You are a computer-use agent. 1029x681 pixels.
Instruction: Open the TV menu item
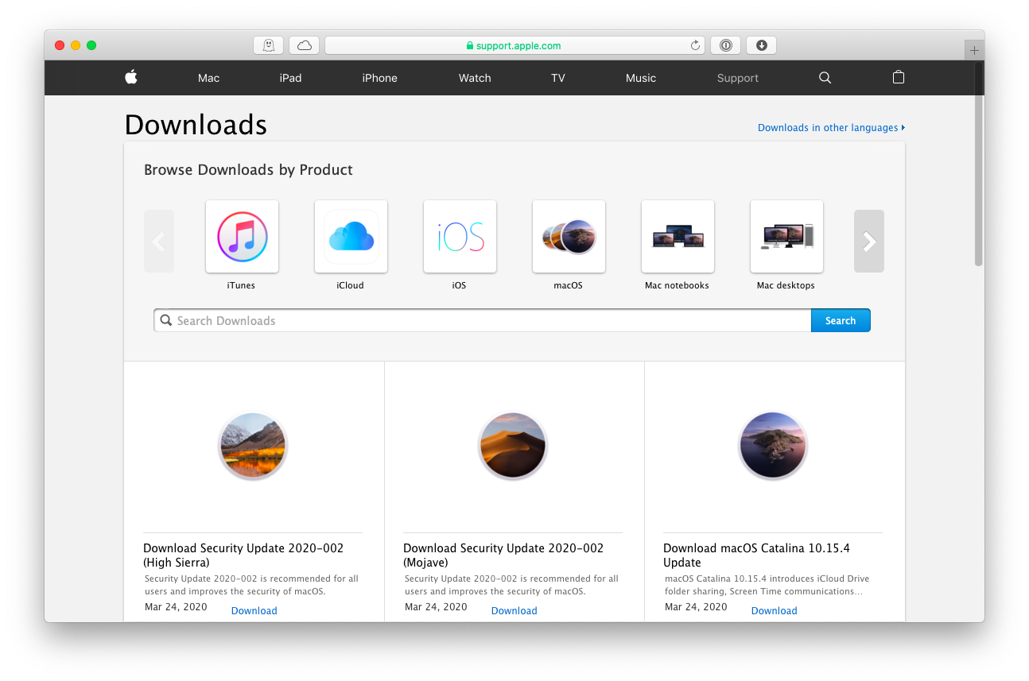558,78
